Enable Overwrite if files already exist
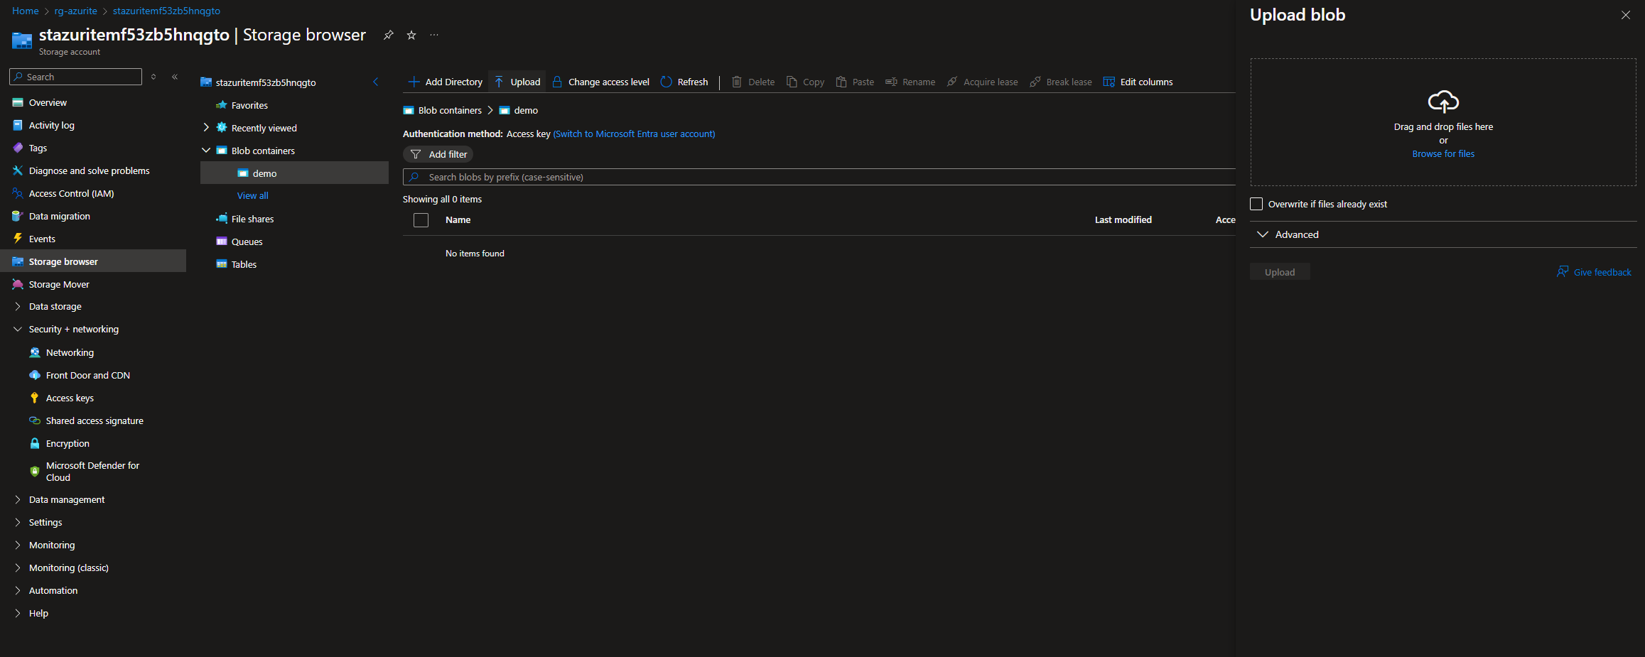 click(x=1256, y=205)
